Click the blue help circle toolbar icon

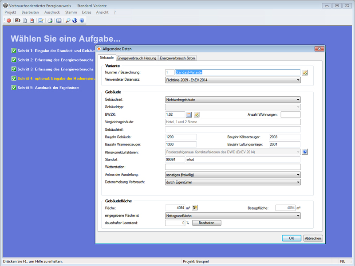pyautogui.click(x=82, y=20)
